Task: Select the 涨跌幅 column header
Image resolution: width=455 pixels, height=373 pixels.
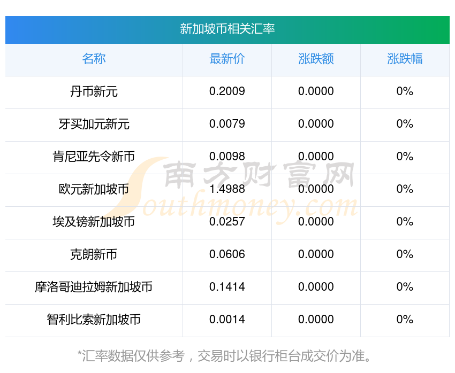Action: pos(405,59)
